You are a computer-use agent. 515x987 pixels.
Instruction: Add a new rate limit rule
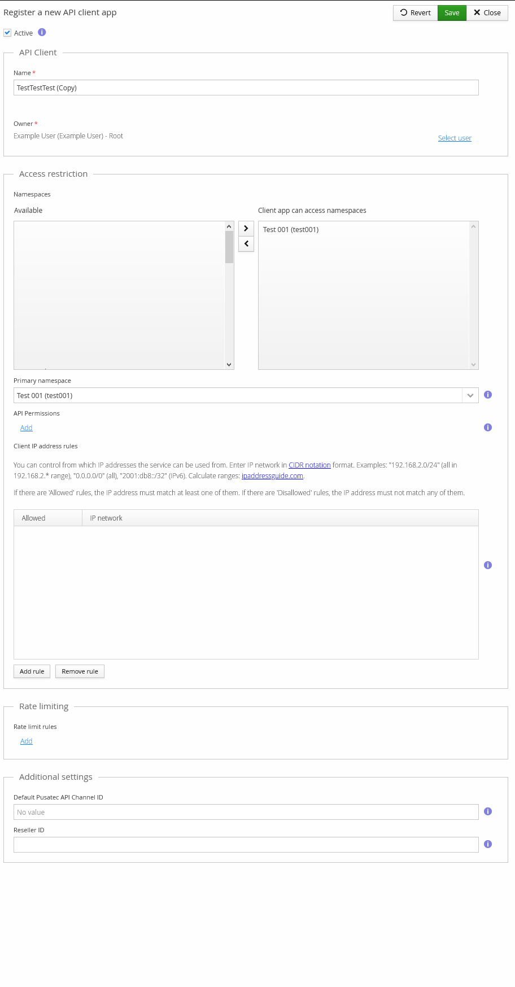click(27, 741)
